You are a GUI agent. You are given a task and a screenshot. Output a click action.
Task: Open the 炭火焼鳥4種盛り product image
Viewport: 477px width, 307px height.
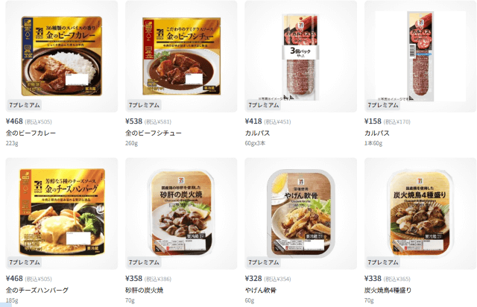420,214
